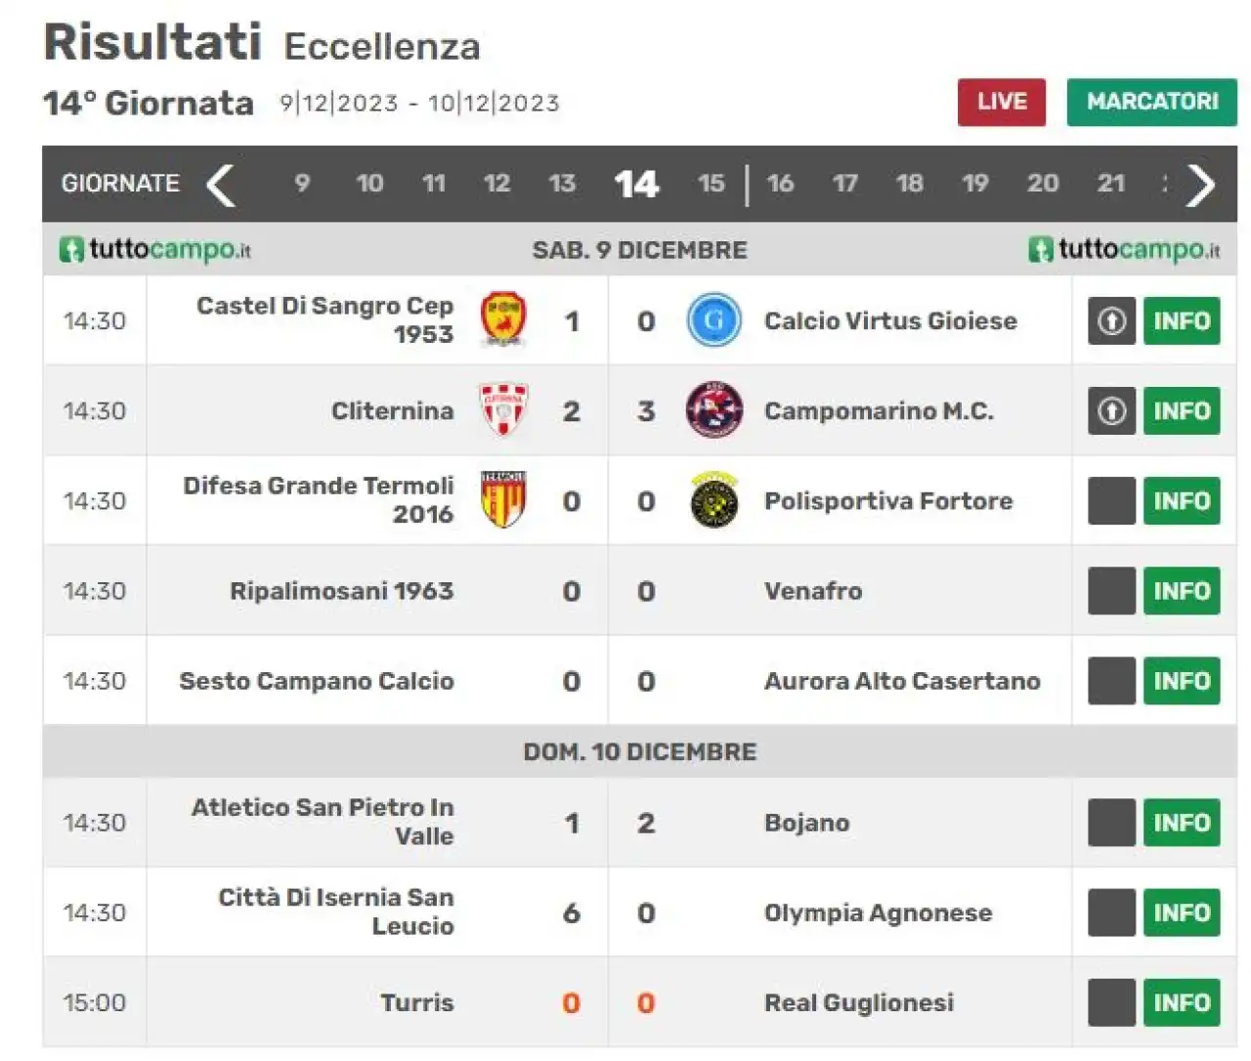Go to next giornate with right chevron
The width and height of the screenshot is (1251, 1061).
tap(1201, 185)
